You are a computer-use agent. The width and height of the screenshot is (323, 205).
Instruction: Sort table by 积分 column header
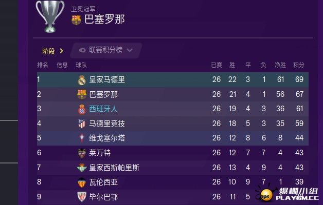point(299,65)
